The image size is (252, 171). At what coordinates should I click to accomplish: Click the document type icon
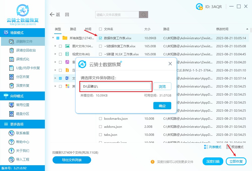click(x=67, y=78)
